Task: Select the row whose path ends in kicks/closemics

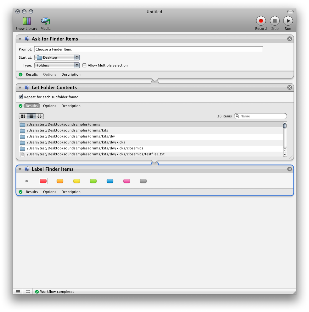Action: (151, 148)
